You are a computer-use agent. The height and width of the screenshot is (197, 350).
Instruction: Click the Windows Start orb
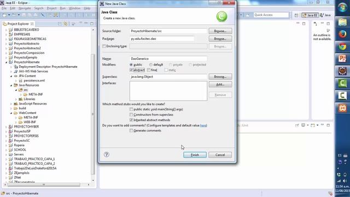point(342,8)
